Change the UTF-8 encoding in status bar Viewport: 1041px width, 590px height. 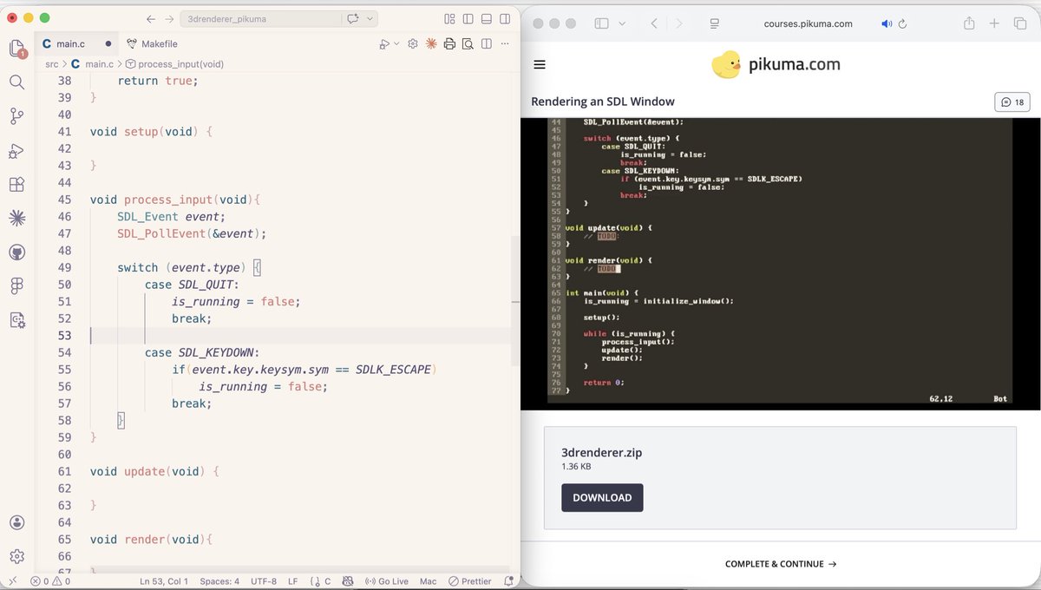(x=264, y=581)
